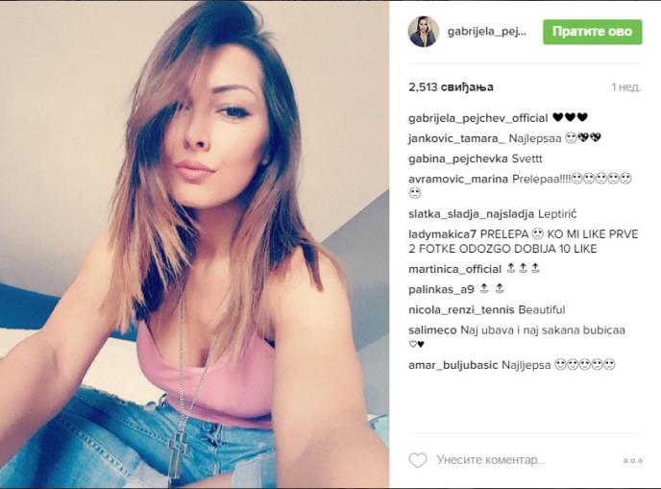Open palinkas_a9 commenter profile
This screenshot has height=489, width=661.
point(441,290)
